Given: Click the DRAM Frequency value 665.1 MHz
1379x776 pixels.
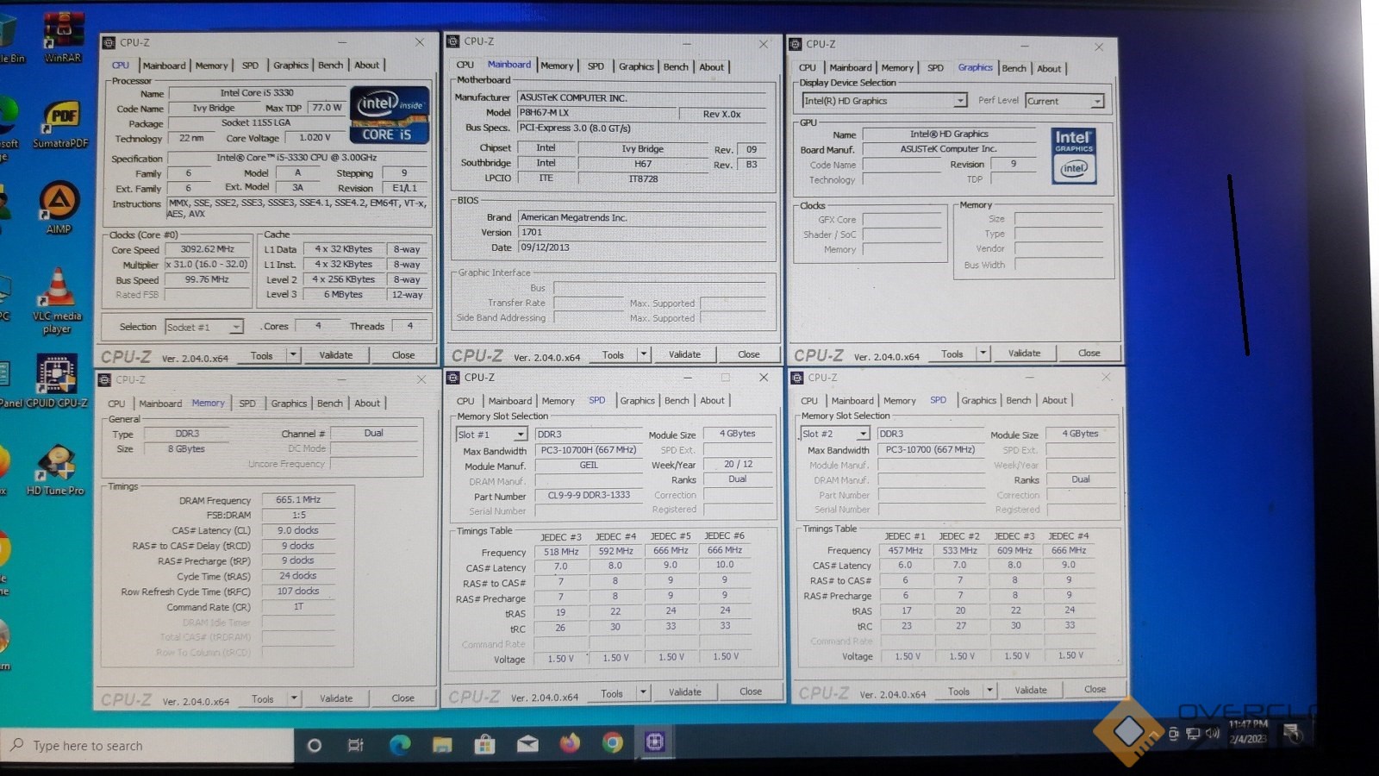Looking at the screenshot, I should (x=298, y=499).
